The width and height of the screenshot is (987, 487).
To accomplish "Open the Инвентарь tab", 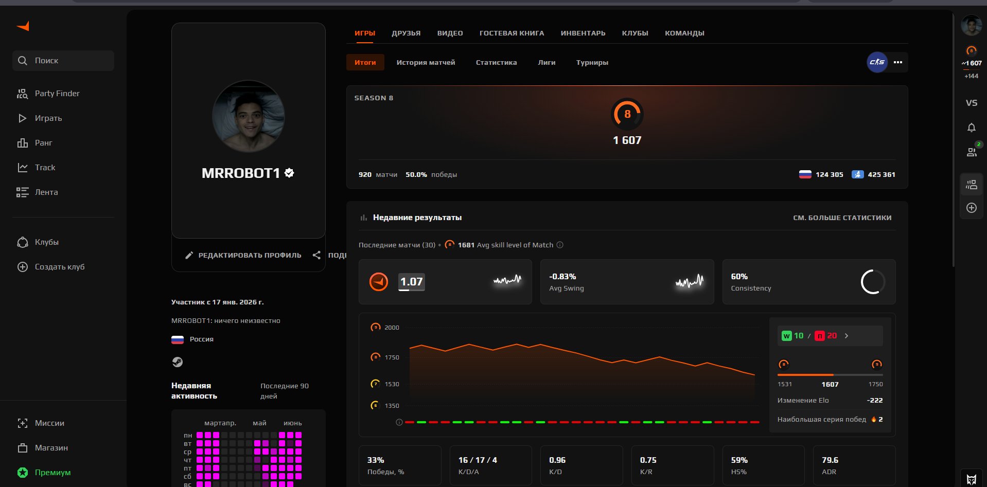I will click(583, 33).
